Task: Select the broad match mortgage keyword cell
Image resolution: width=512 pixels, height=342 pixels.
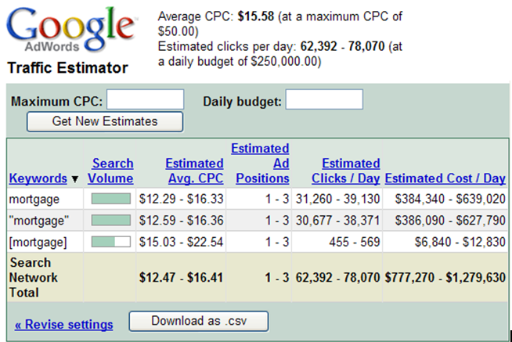Action: point(34,200)
